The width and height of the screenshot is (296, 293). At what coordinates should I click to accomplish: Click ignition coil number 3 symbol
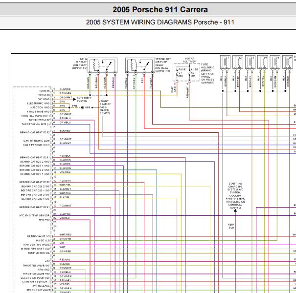(250, 62)
